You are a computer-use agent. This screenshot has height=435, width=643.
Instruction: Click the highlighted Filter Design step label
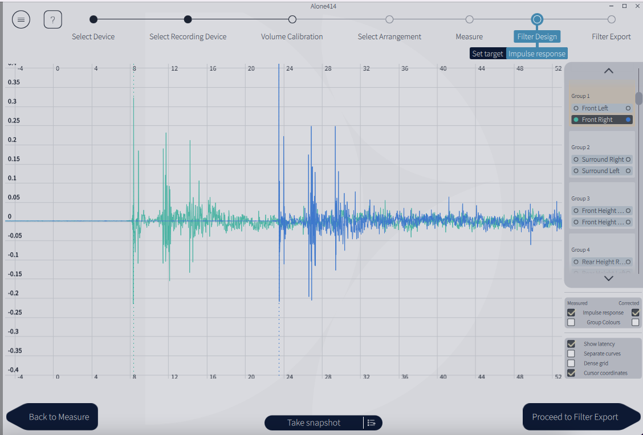[537, 36]
